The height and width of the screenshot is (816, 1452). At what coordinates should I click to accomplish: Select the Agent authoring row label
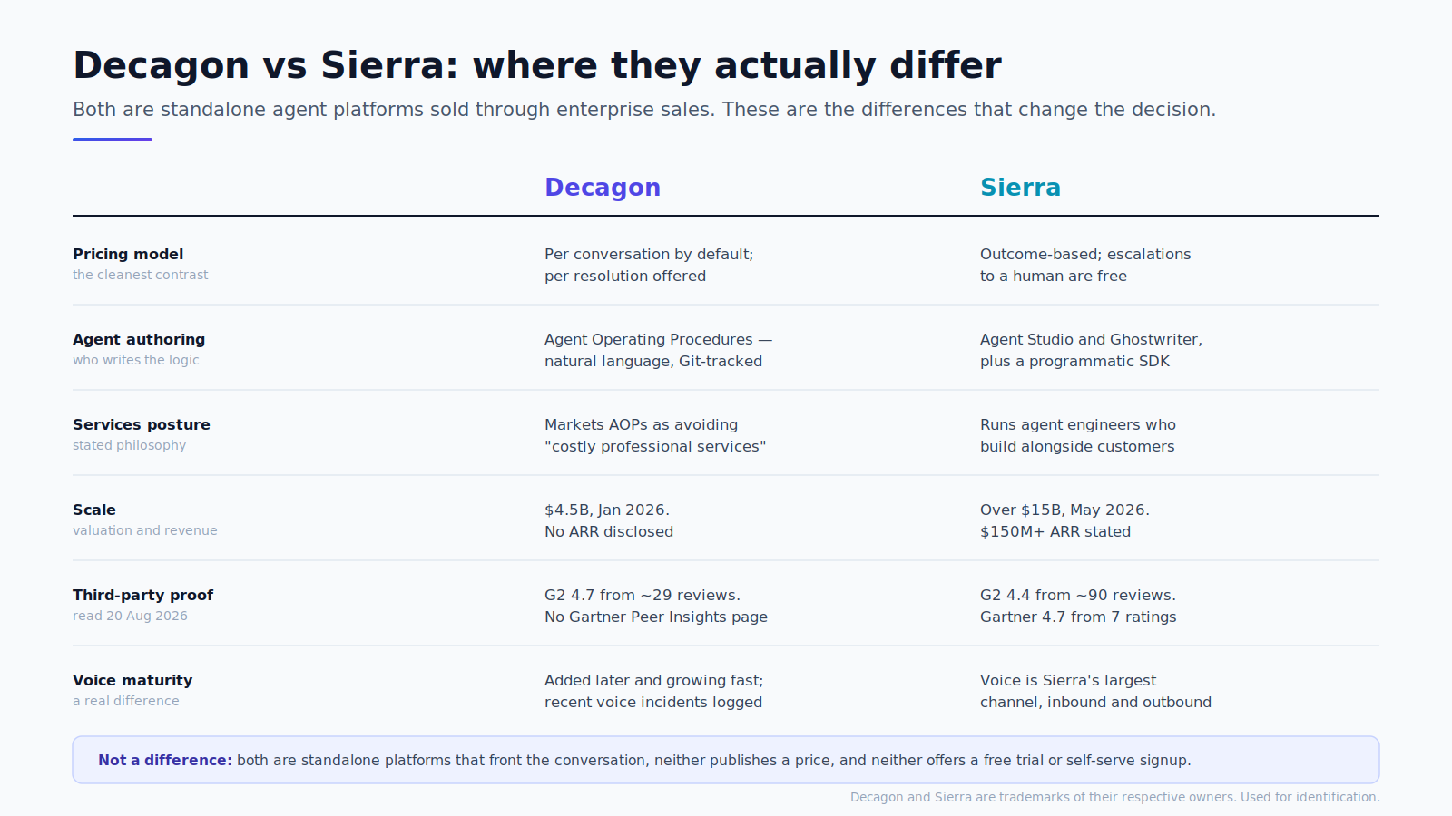[x=139, y=339]
